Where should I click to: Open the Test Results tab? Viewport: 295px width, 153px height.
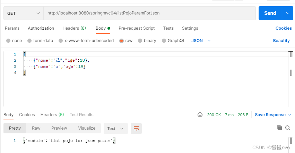point(81,115)
